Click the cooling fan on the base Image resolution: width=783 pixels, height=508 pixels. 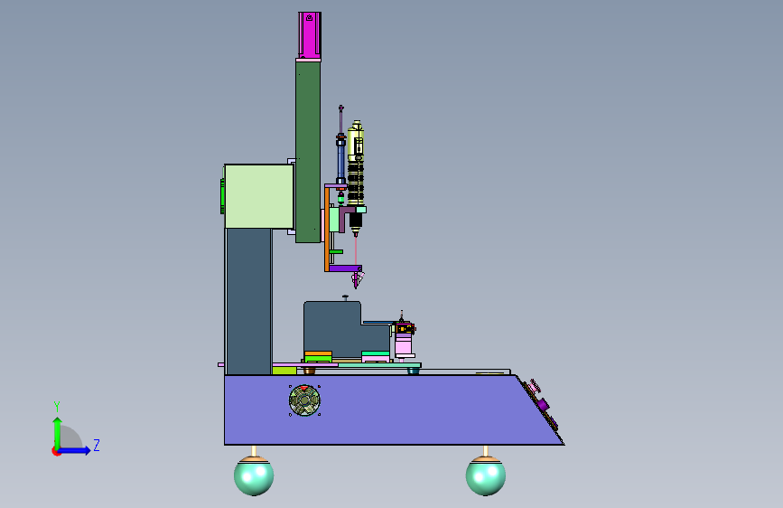click(x=304, y=400)
